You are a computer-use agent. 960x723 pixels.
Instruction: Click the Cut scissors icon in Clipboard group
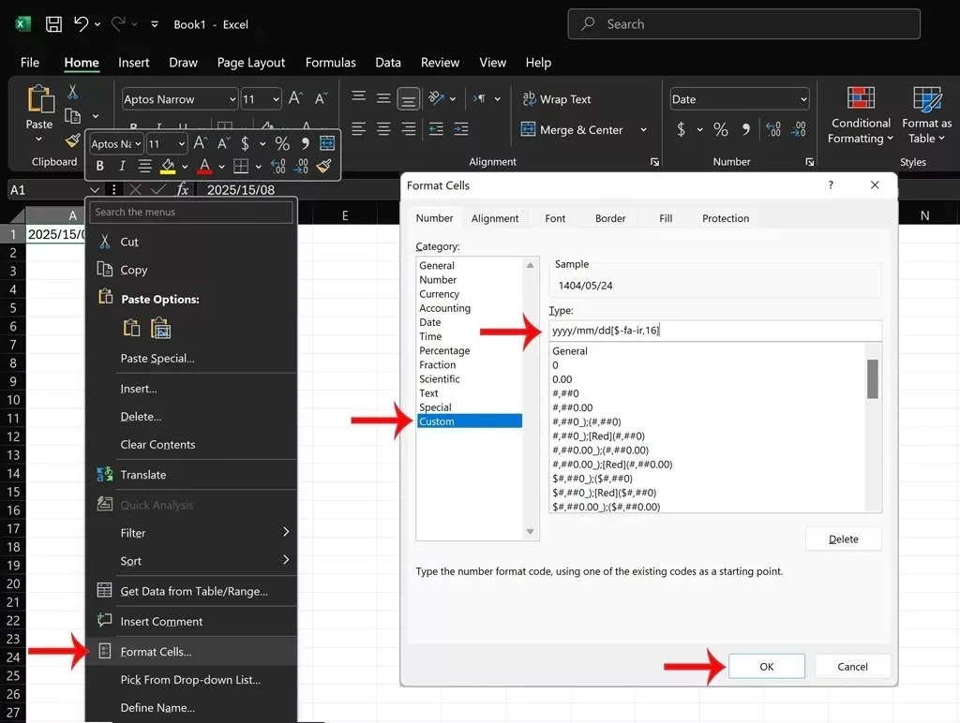(72, 92)
